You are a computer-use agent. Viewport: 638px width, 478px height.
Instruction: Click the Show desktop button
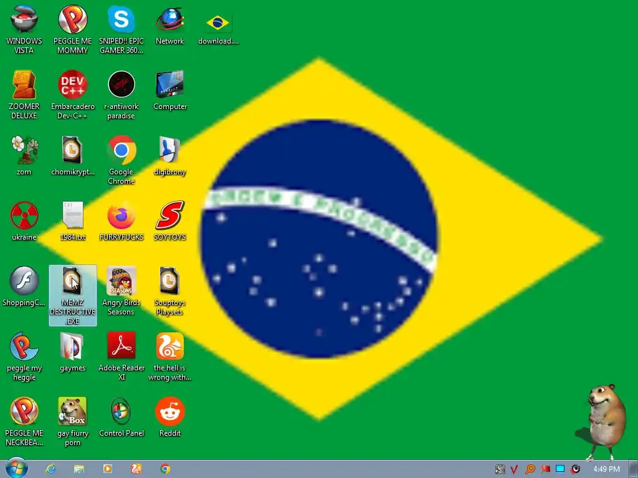(x=634, y=469)
